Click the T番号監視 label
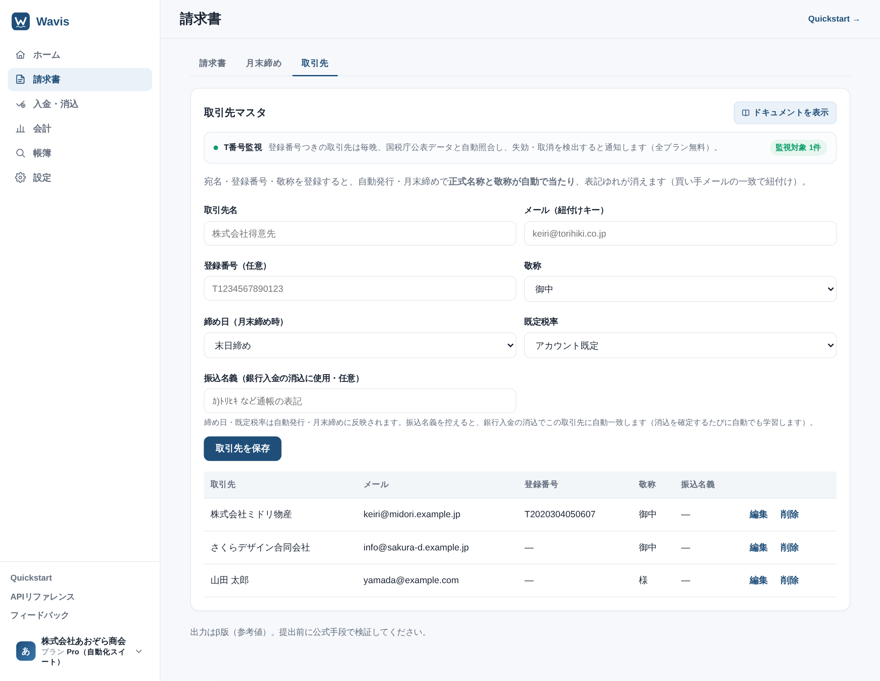The width and height of the screenshot is (880, 681). 243,147
